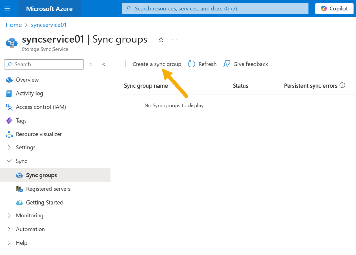Image resolution: width=356 pixels, height=255 pixels.
Task: Open the ellipsis more options menu
Action: 175,39
